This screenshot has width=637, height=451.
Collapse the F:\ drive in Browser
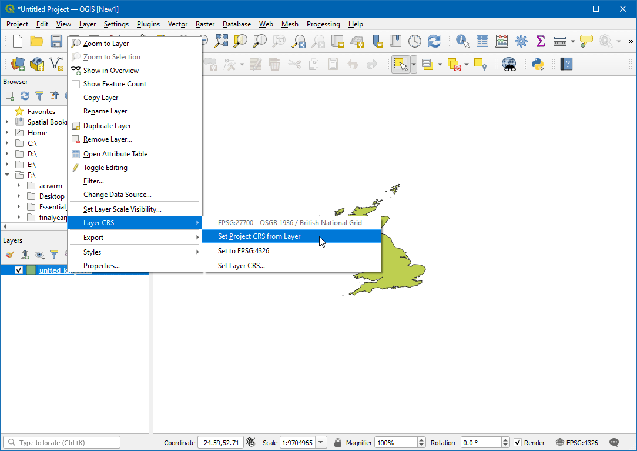[x=6, y=175]
